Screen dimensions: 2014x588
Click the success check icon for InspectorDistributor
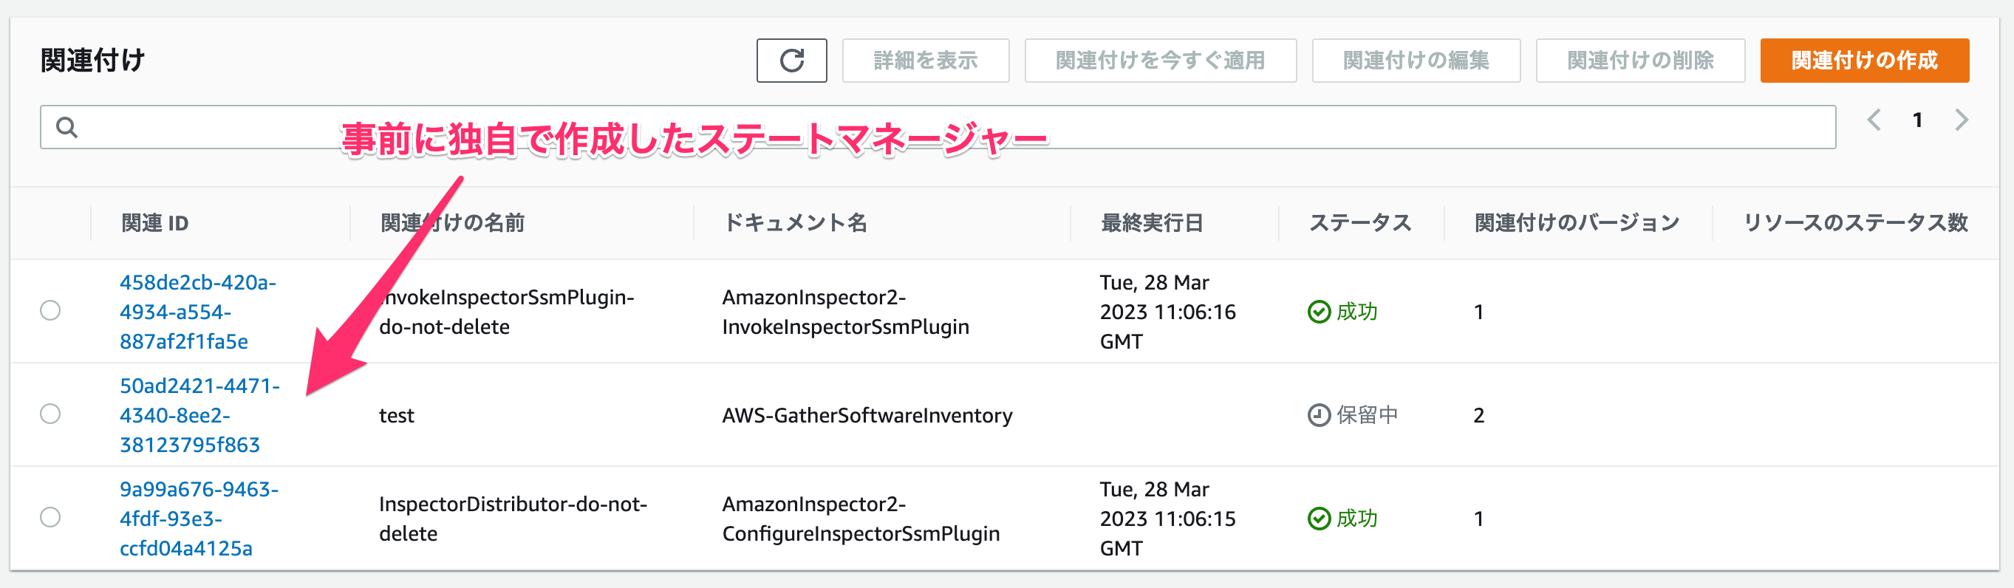1319,519
